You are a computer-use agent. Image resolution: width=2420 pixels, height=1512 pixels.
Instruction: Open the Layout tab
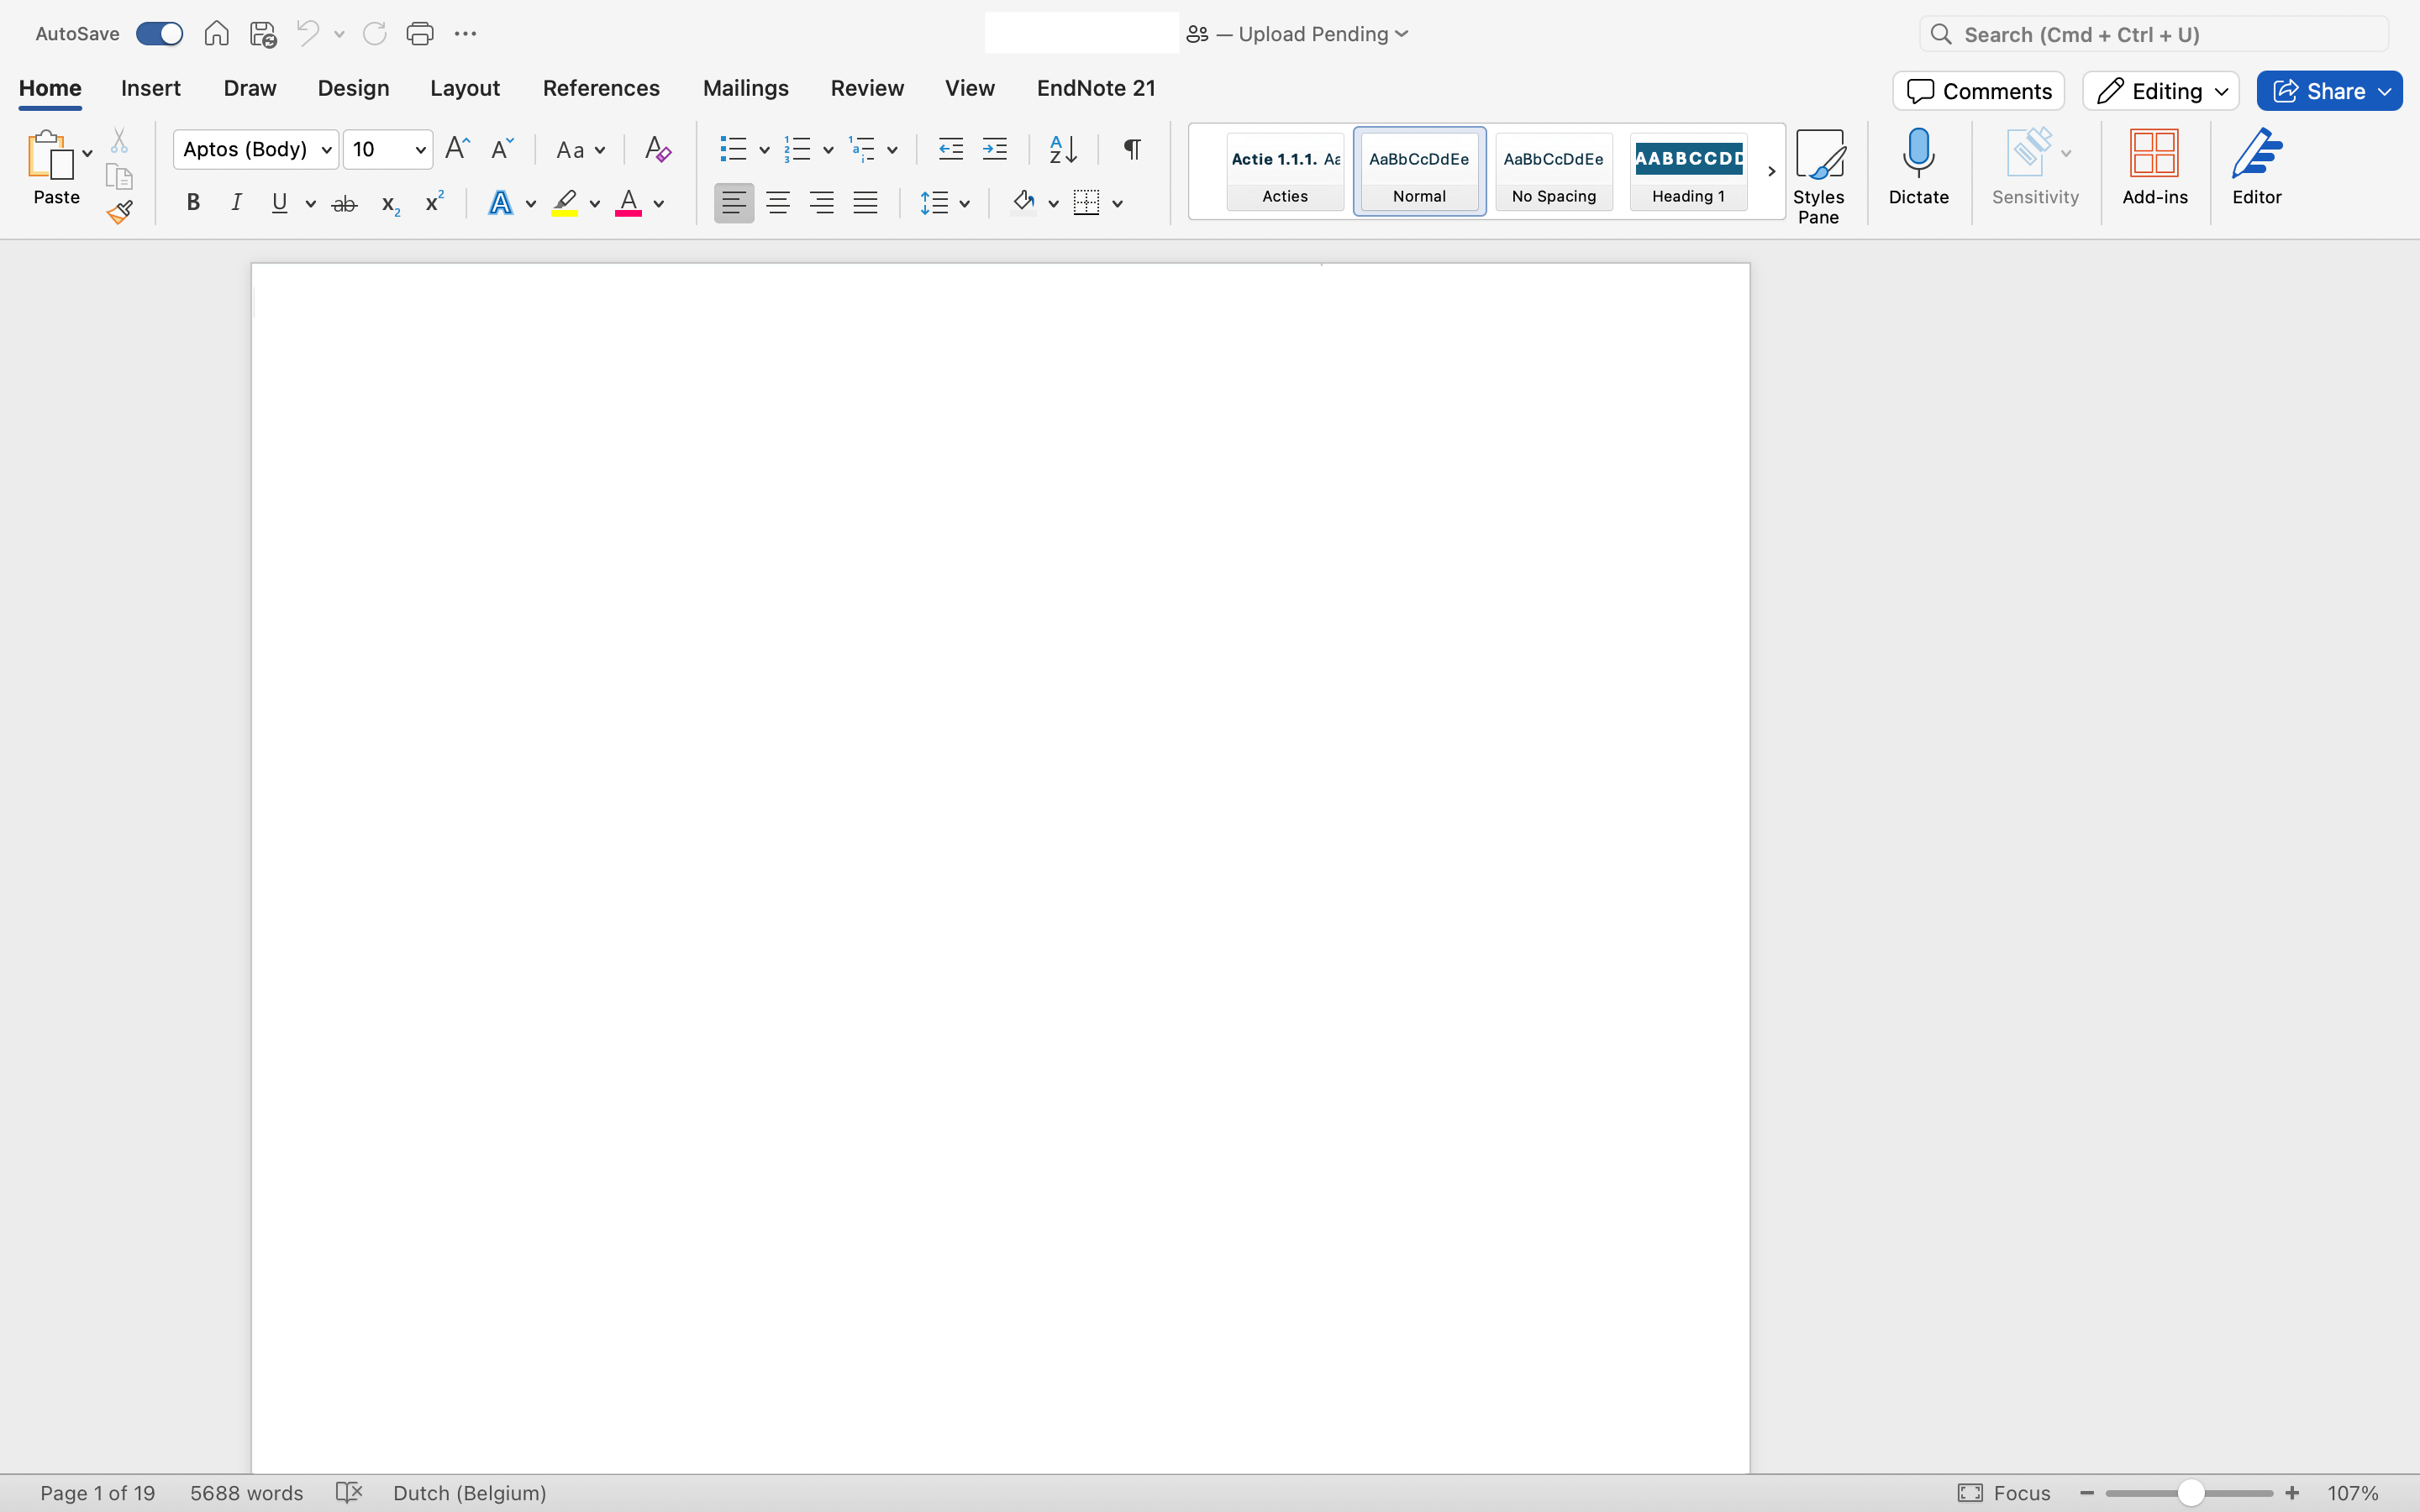(x=465, y=88)
